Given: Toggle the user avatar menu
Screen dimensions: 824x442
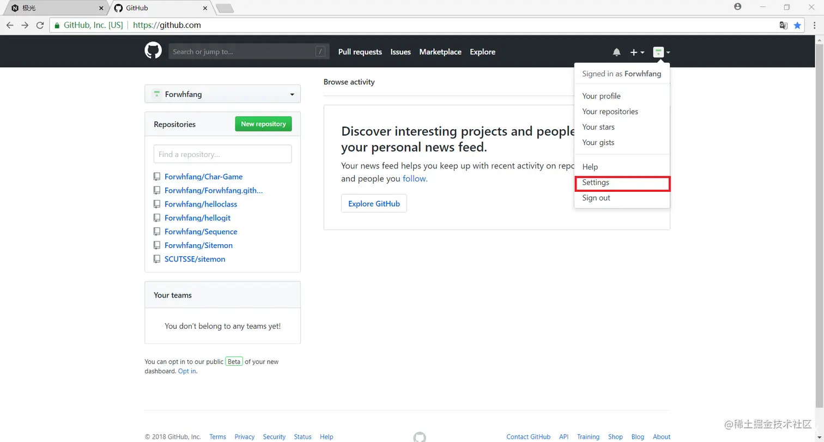Looking at the screenshot, I should click(662, 52).
